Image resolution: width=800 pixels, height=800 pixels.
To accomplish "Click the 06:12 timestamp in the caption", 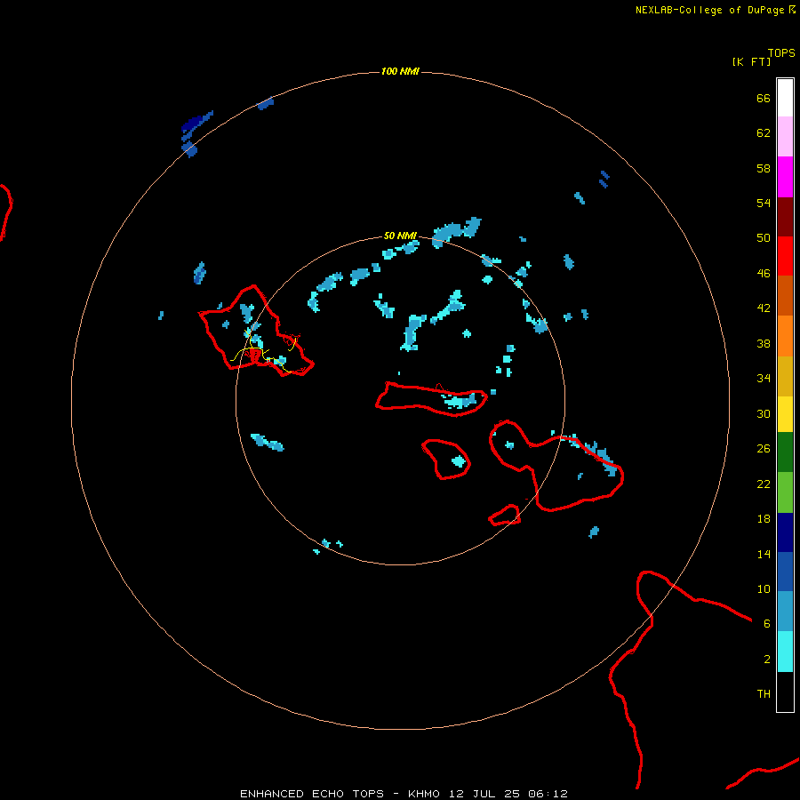I will tap(548, 794).
